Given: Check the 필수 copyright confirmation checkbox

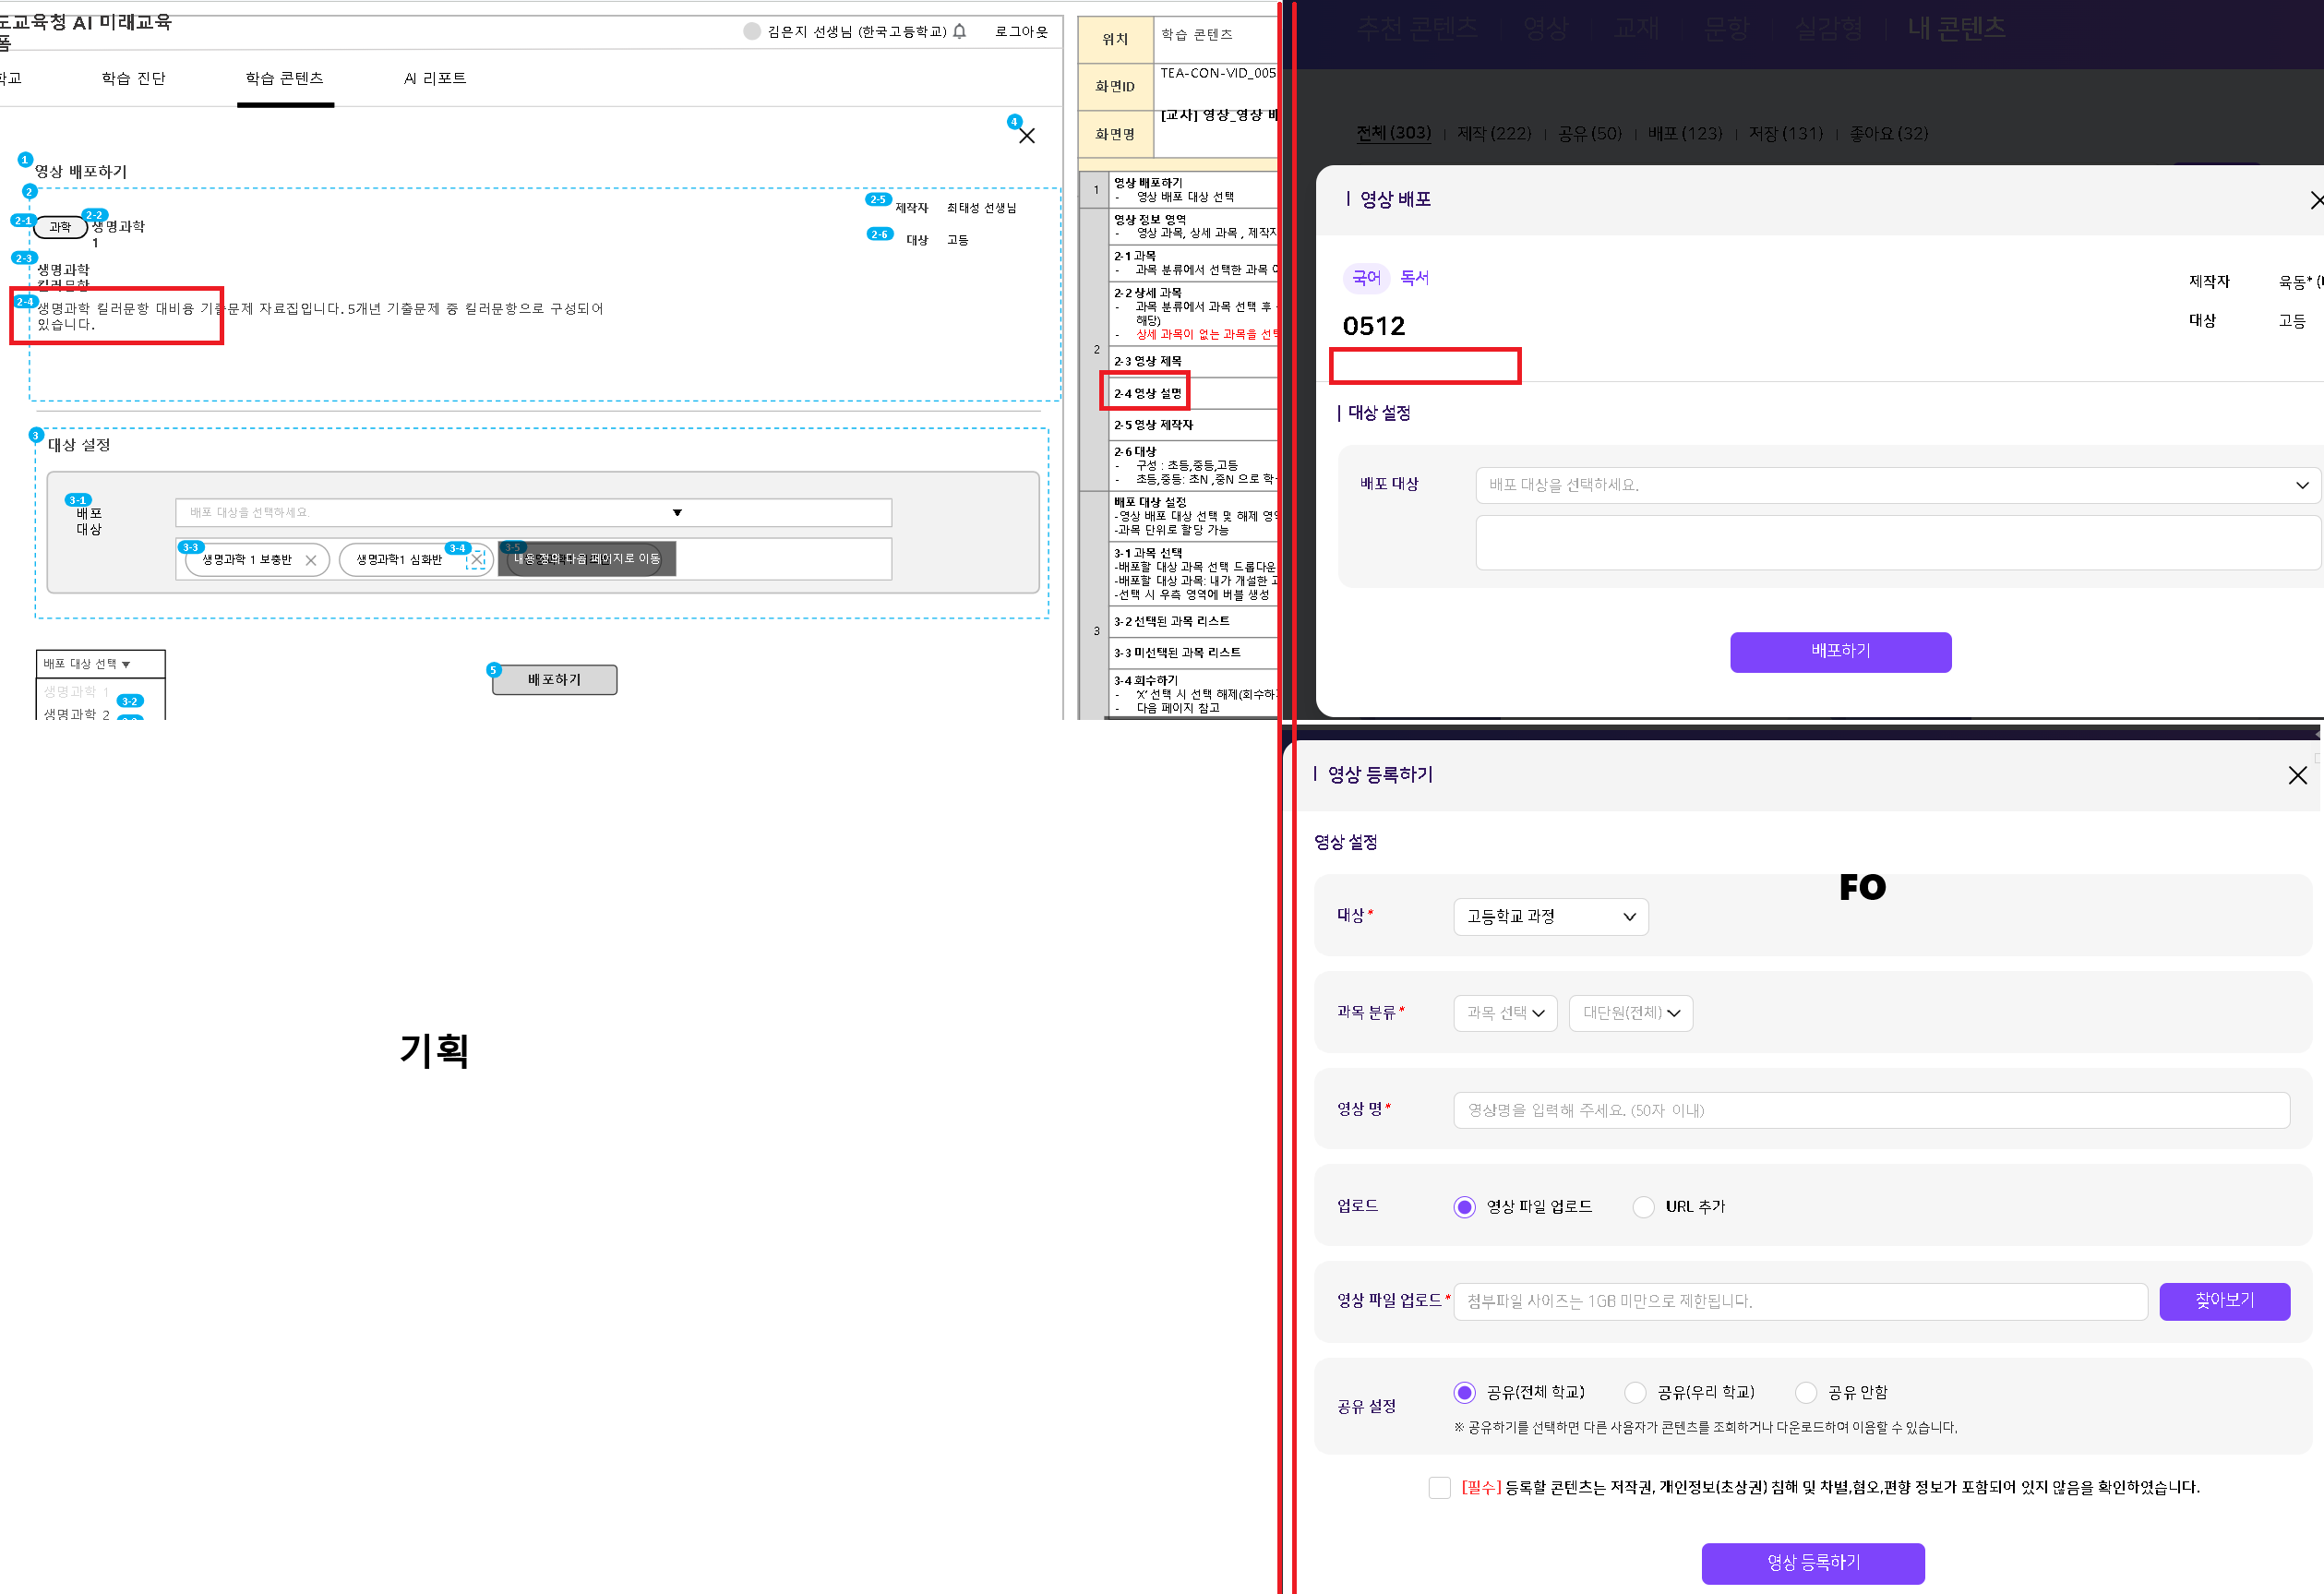Looking at the screenshot, I should (1439, 1487).
